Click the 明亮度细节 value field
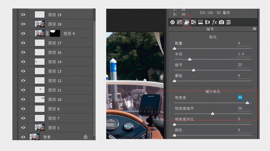Screen dimensions: 270x151 tap(244, 108)
